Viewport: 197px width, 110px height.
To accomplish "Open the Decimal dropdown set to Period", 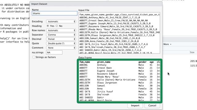I will [61, 39].
